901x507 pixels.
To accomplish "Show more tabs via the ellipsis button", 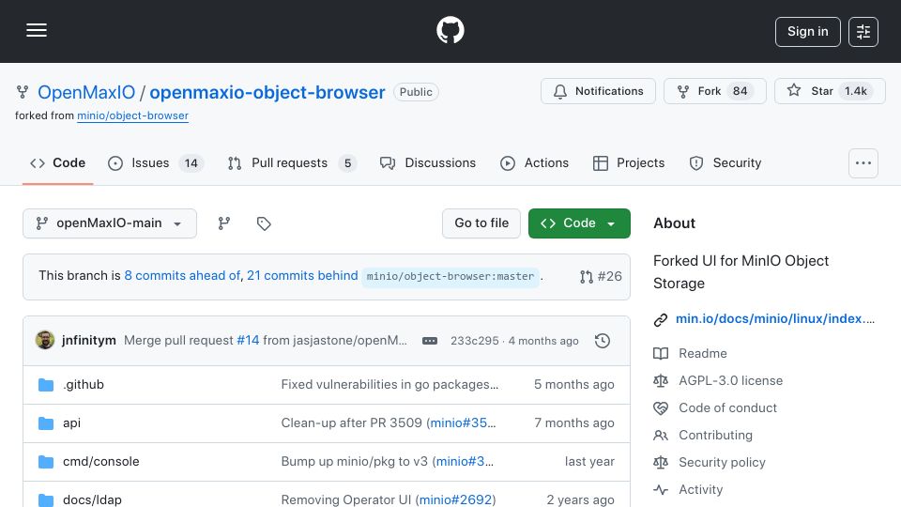I will 863,163.
